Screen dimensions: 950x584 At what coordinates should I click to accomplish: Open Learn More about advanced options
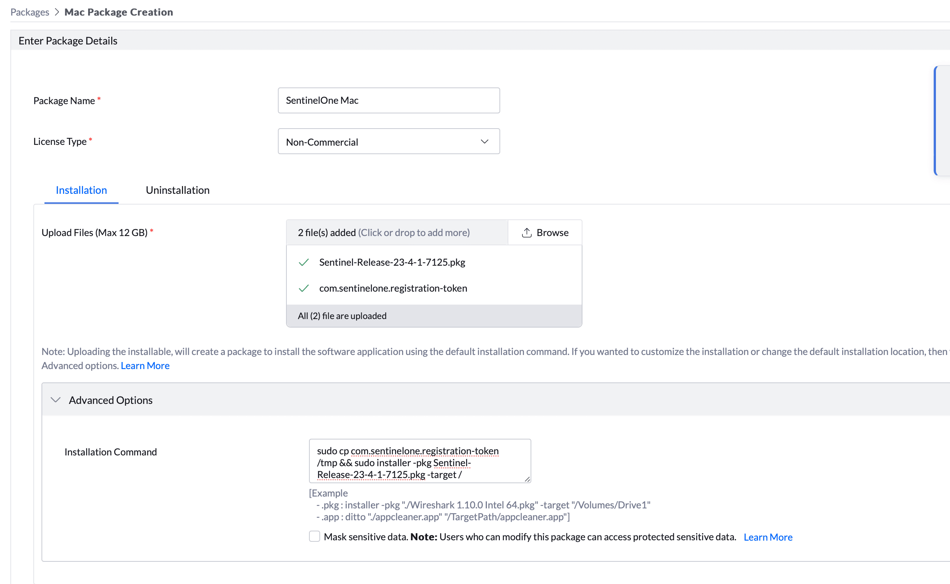(x=145, y=365)
